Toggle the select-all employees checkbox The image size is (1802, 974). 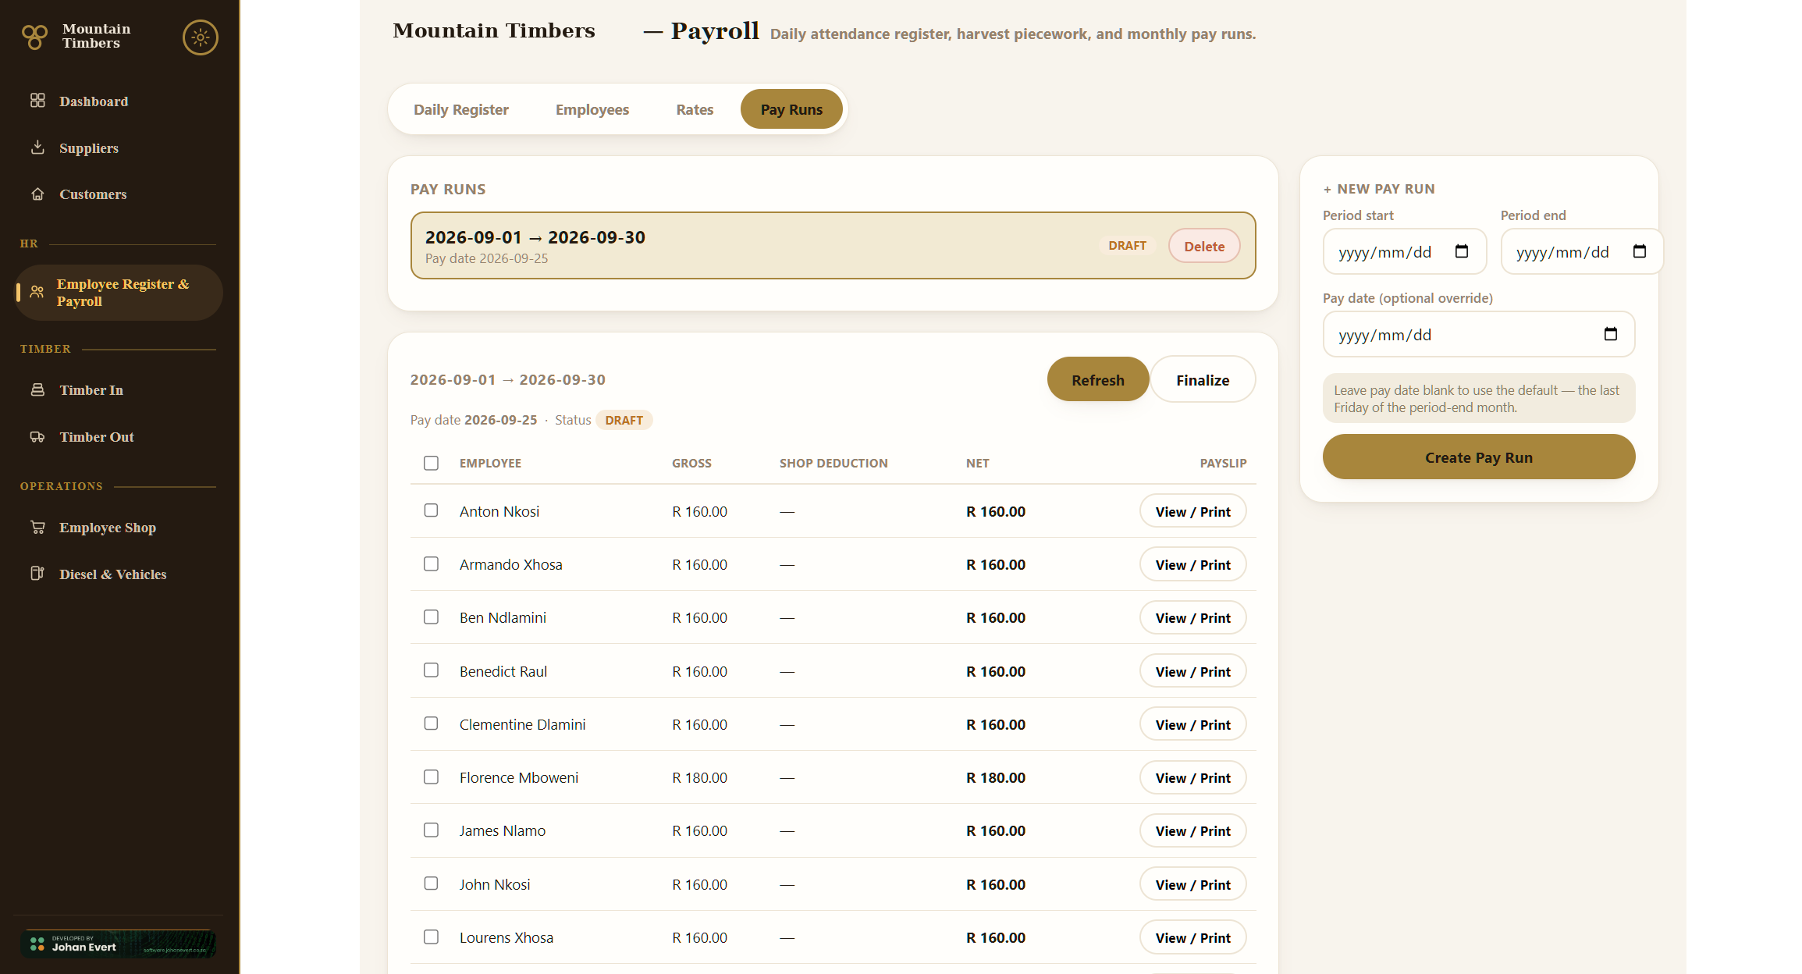click(431, 463)
